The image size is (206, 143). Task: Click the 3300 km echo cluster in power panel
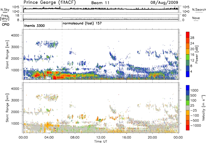coord(48,44)
